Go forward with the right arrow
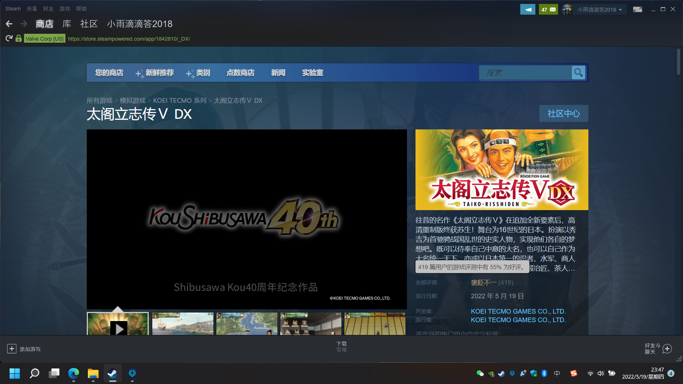This screenshot has width=683, height=384. click(x=24, y=24)
